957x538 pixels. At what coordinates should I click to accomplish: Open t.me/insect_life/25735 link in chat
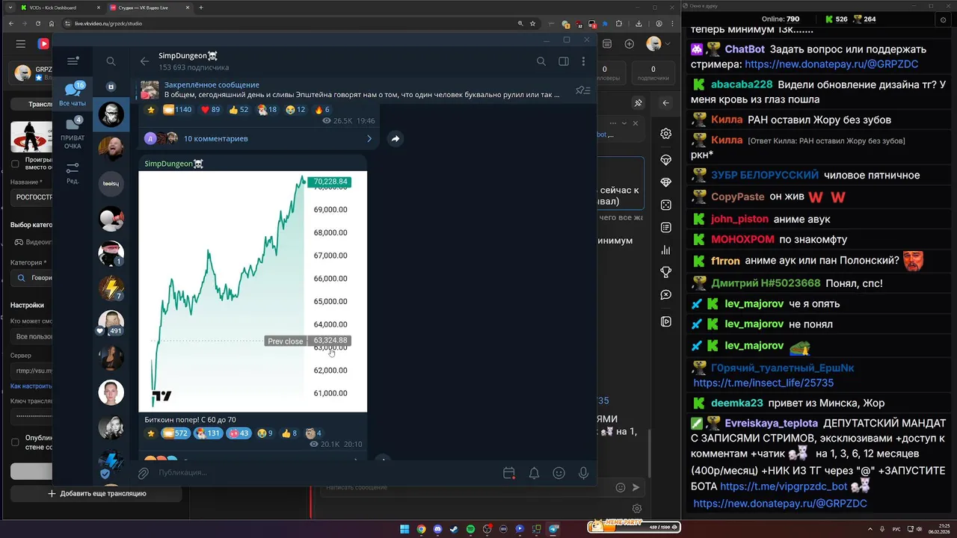[763, 383]
